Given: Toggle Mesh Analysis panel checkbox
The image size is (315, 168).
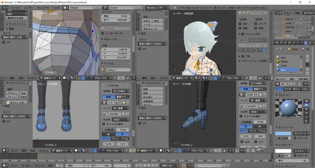Looking at the screenshot, I should tap(243, 34).
